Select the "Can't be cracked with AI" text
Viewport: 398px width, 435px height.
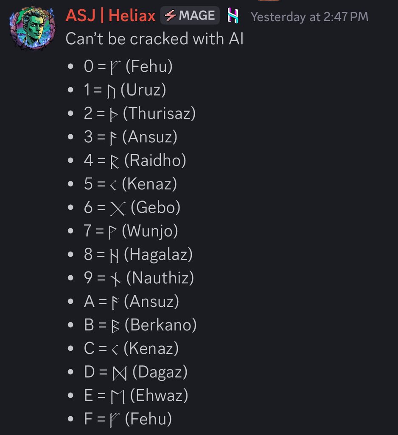click(154, 39)
